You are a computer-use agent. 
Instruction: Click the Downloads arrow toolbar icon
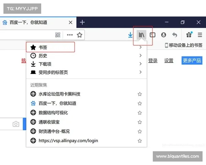(x=130, y=35)
